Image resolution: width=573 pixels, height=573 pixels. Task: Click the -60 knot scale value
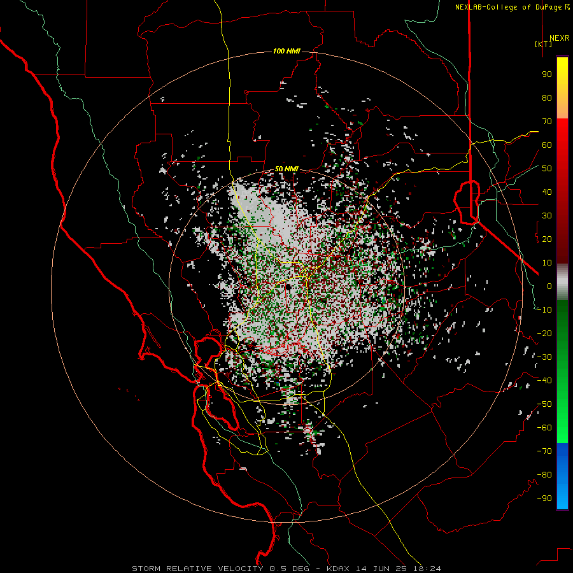coord(544,428)
